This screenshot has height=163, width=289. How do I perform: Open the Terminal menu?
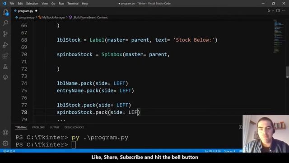73,4
